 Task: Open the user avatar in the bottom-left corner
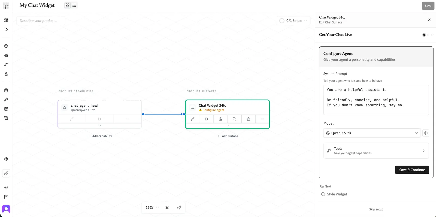coord(6,209)
